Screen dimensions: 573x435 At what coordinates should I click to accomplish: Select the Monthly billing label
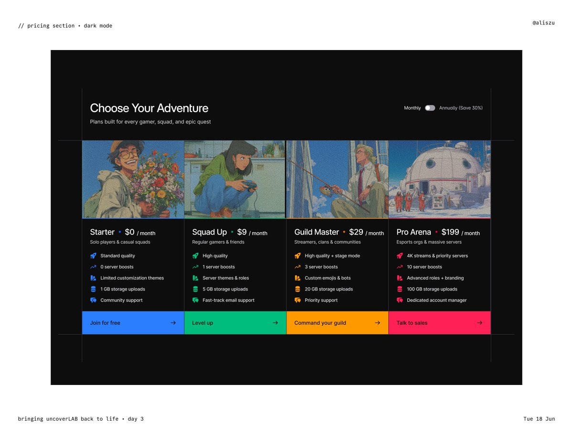(412, 108)
